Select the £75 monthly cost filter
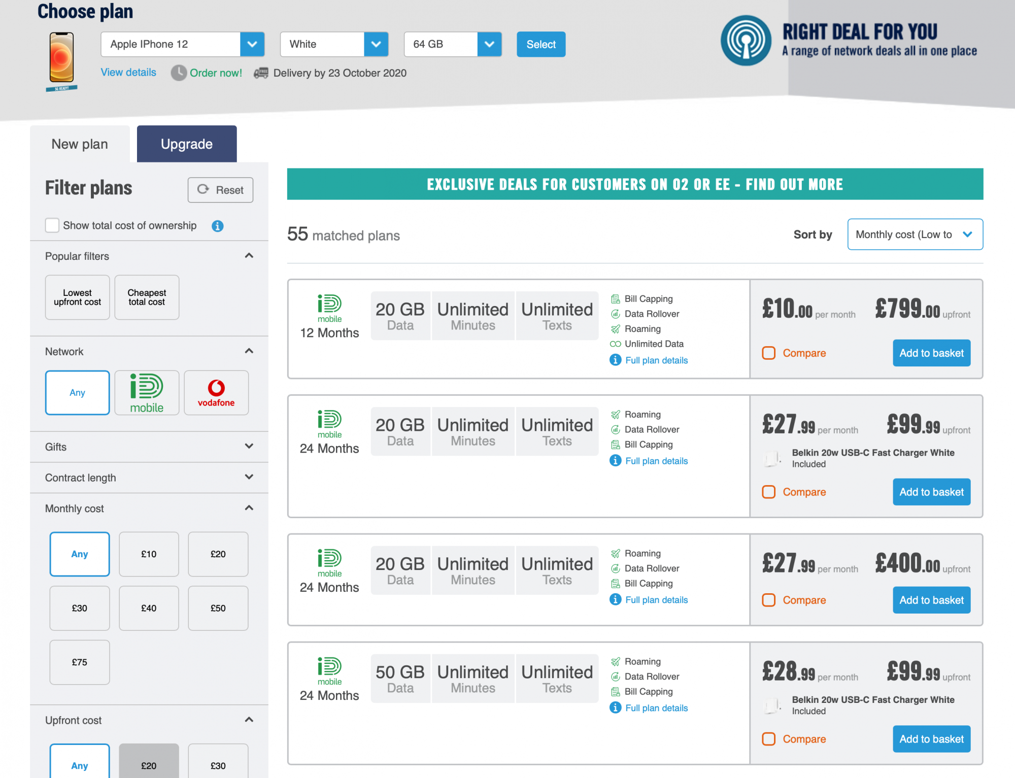The image size is (1015, 778). point(80,662)
